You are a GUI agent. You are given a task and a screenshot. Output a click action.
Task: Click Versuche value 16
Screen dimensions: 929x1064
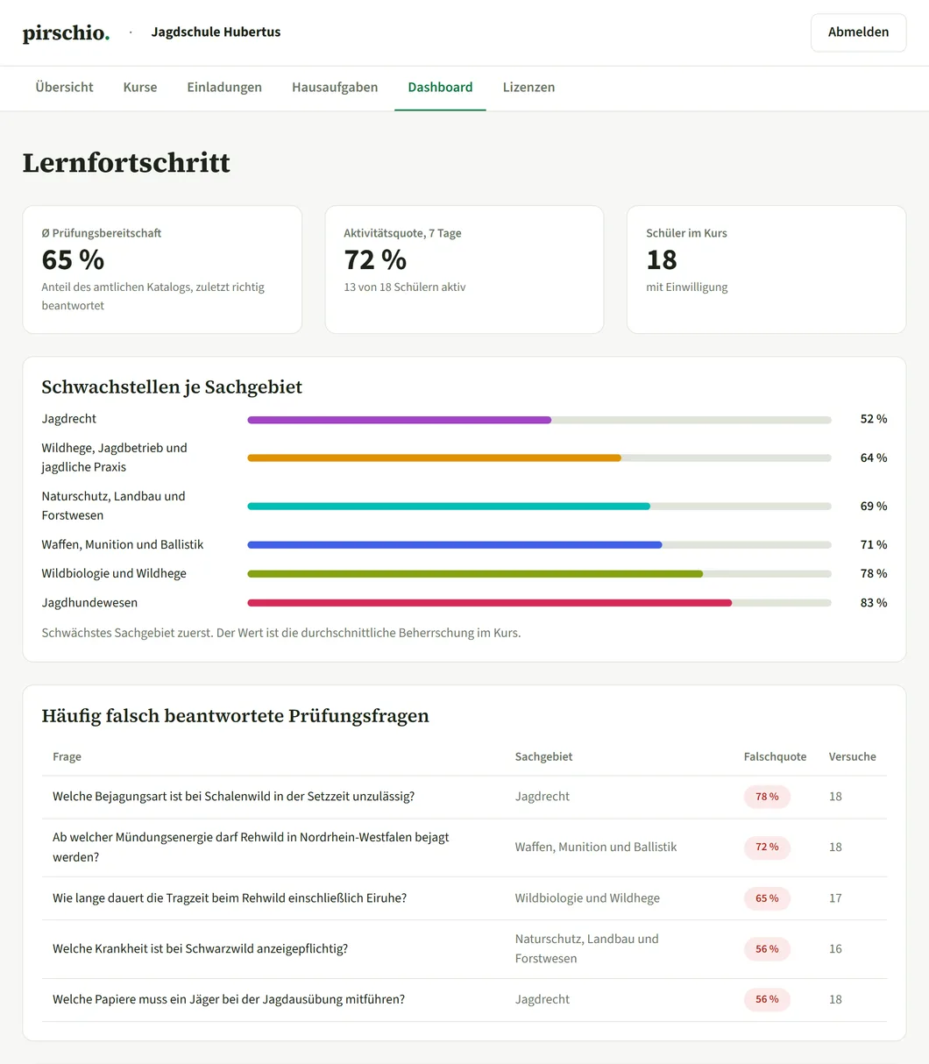[x=835, y=949]
